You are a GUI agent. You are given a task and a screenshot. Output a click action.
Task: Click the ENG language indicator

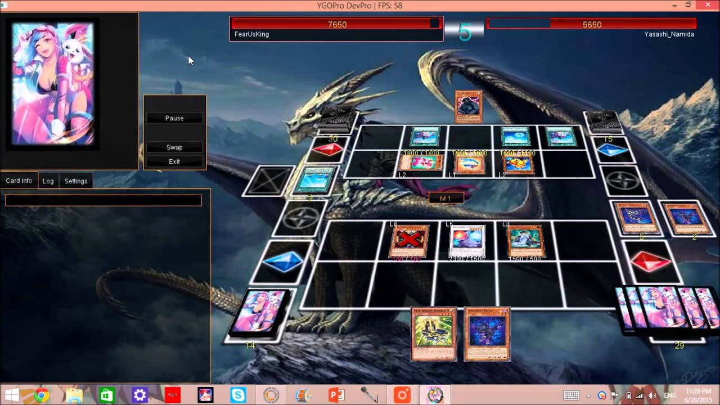[670, 395]
